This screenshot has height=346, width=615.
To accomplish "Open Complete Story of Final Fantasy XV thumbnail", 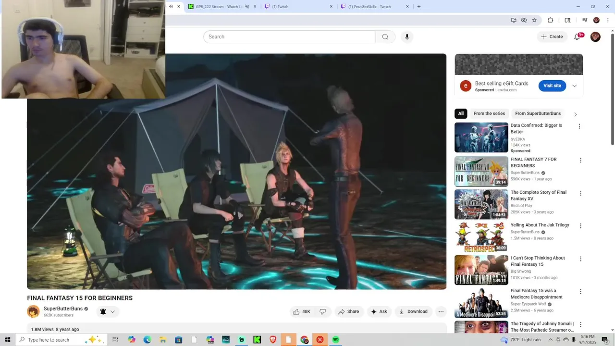I will click(481, 204).
